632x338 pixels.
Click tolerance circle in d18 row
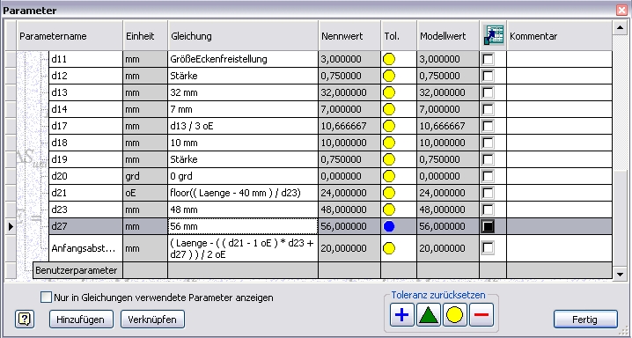click(389, 143)
